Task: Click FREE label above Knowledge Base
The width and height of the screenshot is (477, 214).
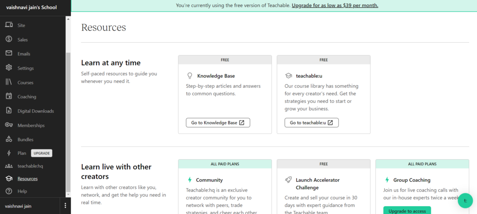Action: 225,60
